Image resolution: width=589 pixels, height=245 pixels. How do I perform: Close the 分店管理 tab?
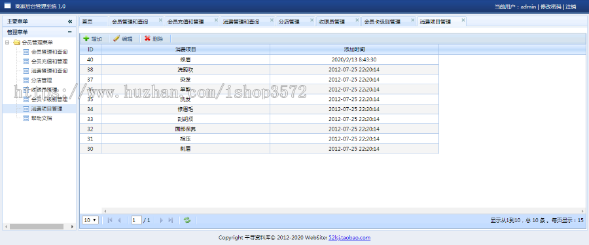coord(312,20)
